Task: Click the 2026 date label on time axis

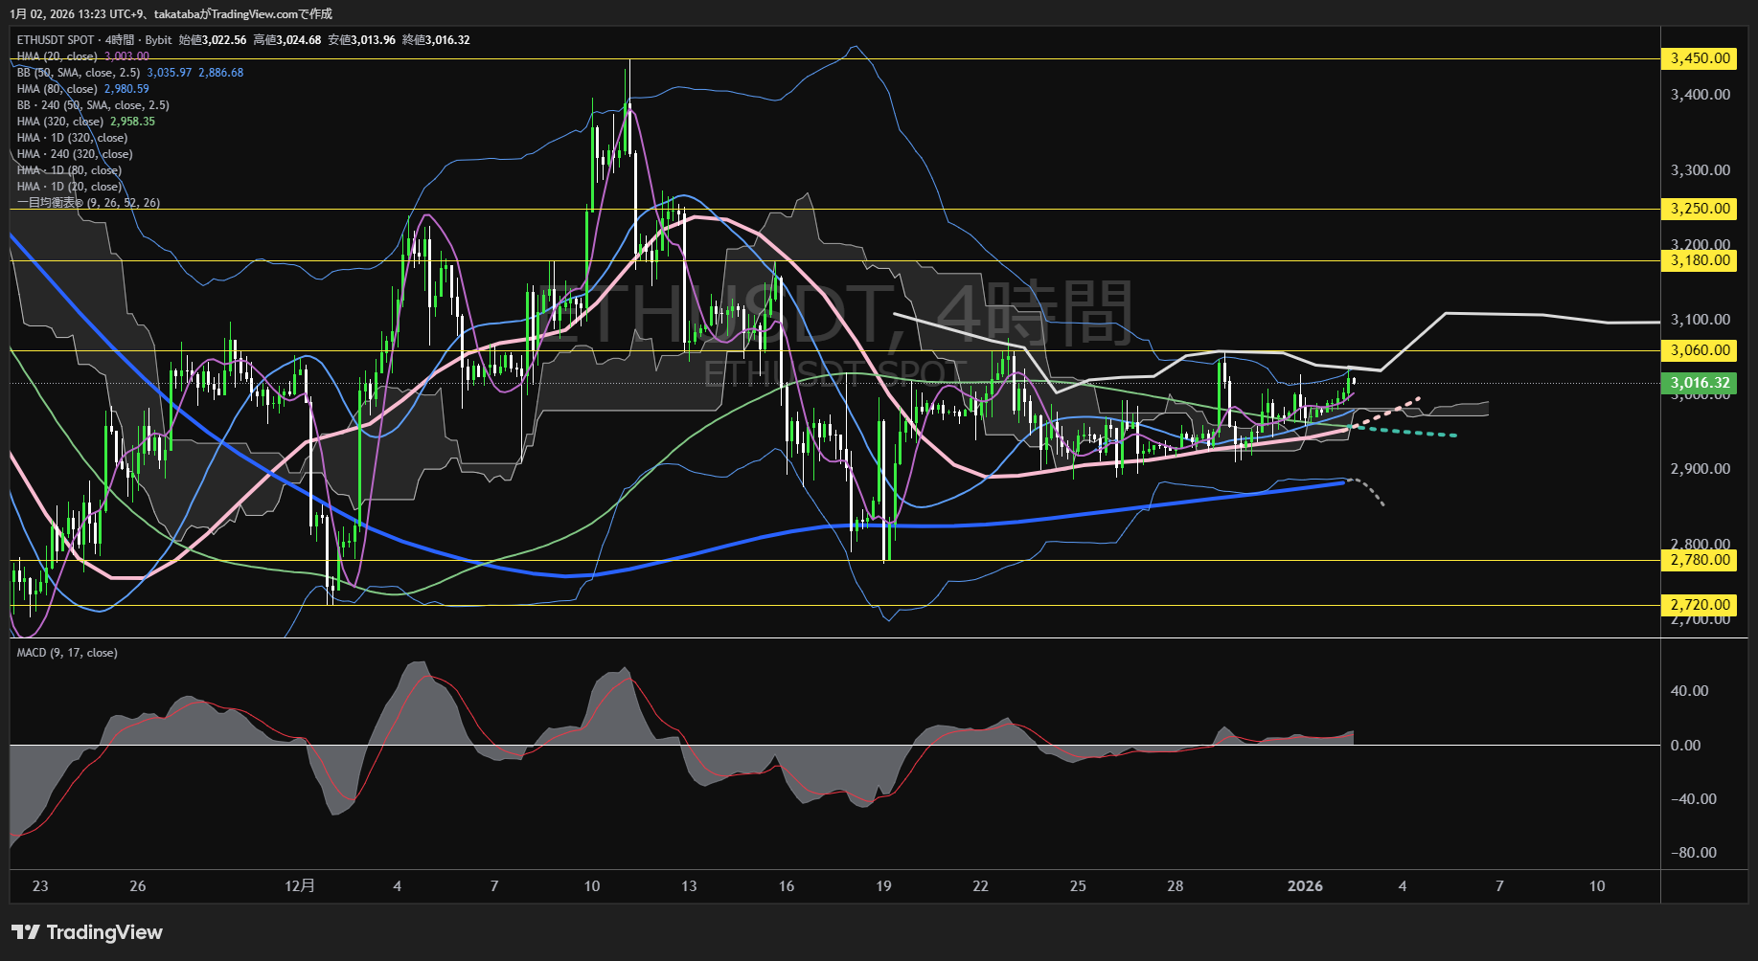Action: pos(1305,886)
